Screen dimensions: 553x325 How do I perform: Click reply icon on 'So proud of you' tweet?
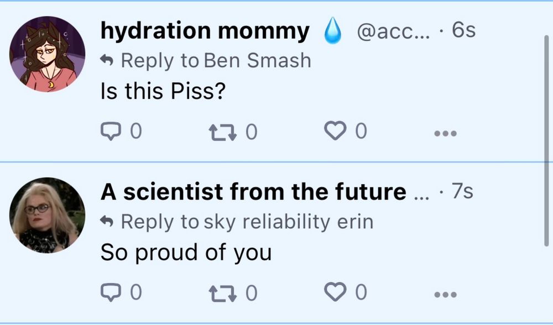[x=111, y=292]
